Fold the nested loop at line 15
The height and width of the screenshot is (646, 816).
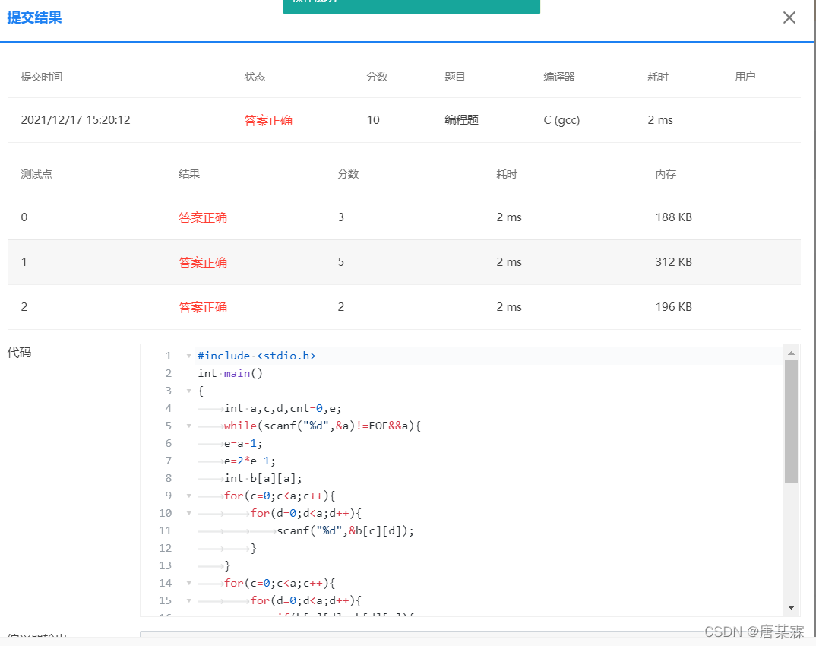coord(188,600)
